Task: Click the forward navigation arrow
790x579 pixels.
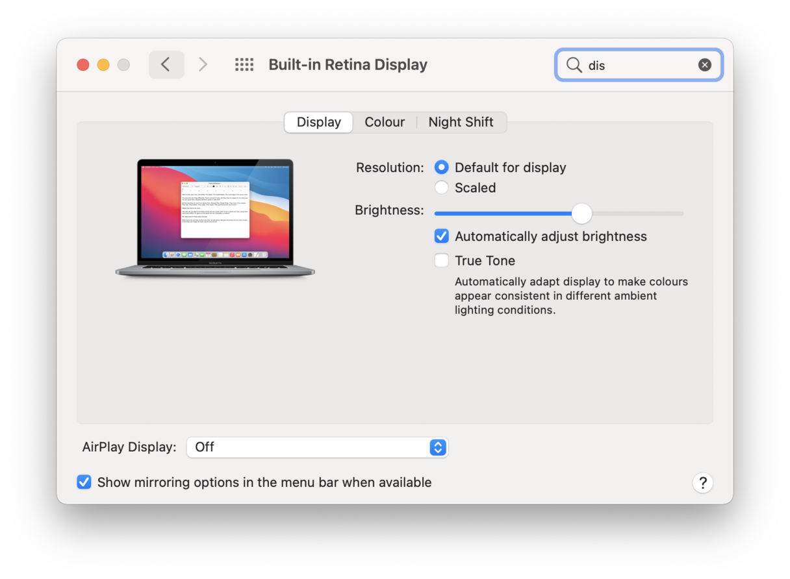Action: [203, 64]
